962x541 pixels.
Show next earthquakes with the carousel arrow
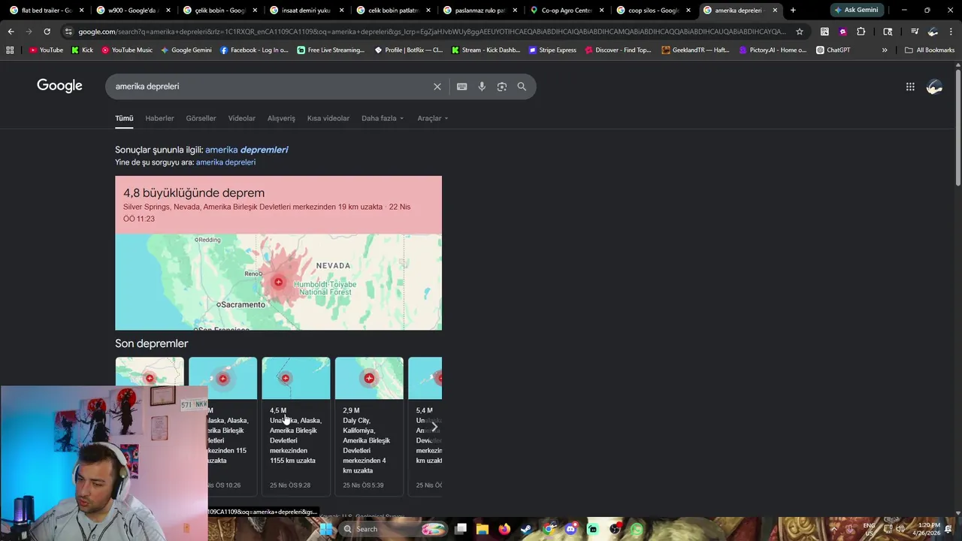click(x=434, y=427)
